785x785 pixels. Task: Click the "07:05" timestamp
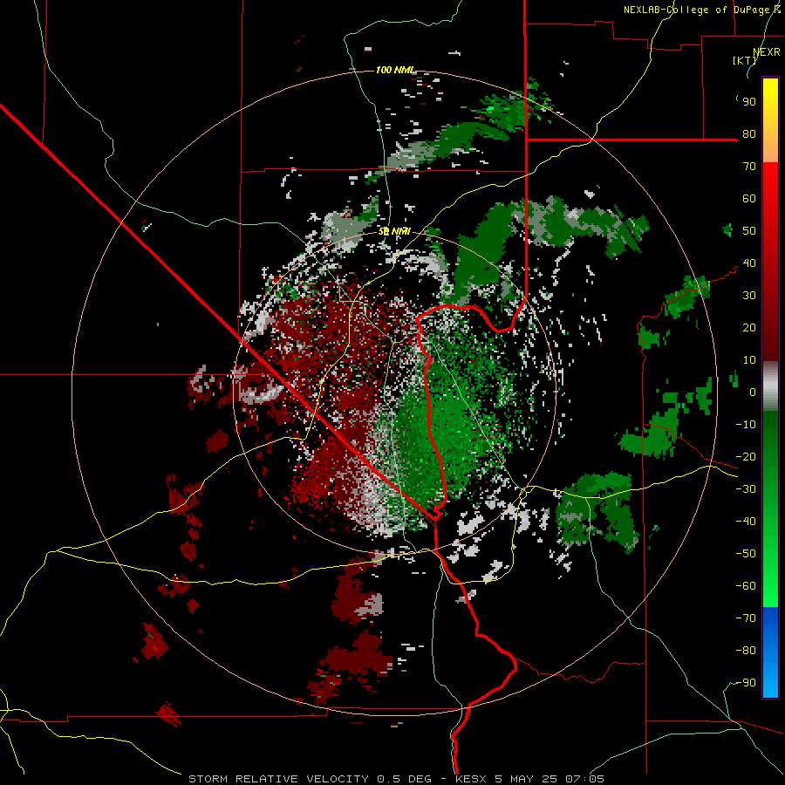pyautogui.click(x=584, y=779)
